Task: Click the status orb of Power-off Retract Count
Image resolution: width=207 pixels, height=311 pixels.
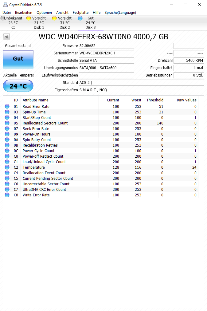Action: tap(7, 156)
